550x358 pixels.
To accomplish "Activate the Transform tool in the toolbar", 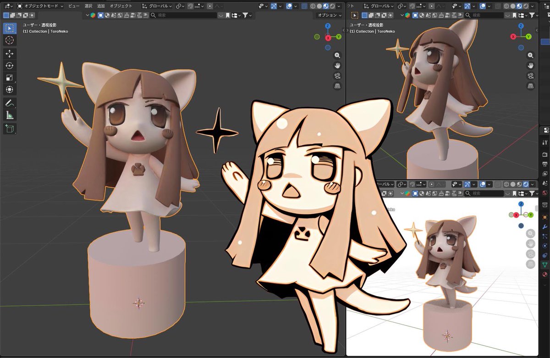I will pyautogui.click(x=10, y=89).
